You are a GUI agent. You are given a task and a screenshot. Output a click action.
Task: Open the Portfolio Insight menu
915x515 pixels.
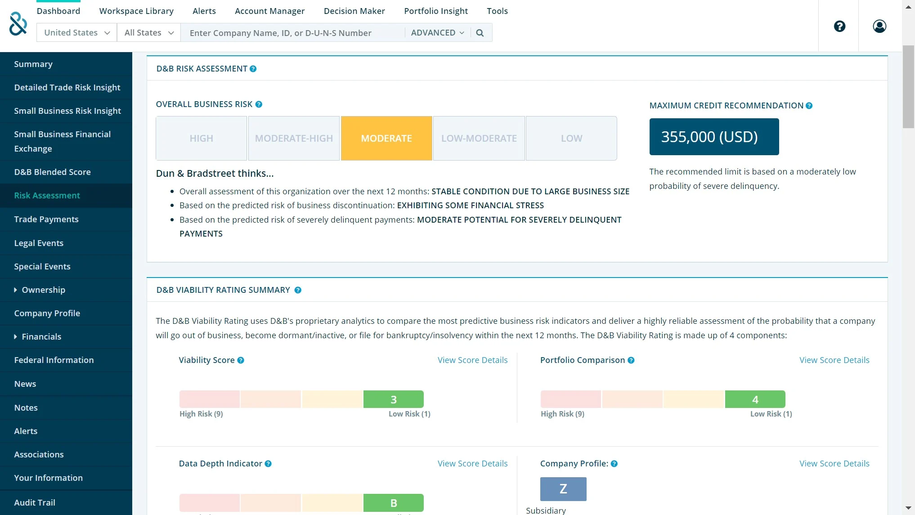[x=435, y=11]
